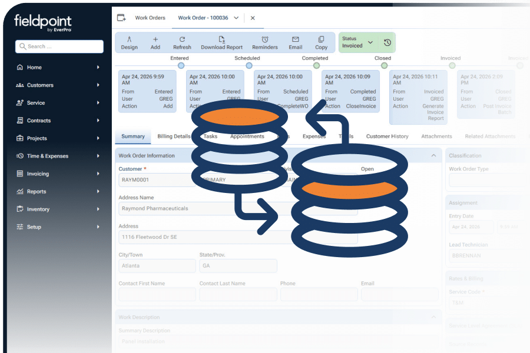Click the Time & Expenses clock icon
Screen dimensions: 530x353
(20, 156)
